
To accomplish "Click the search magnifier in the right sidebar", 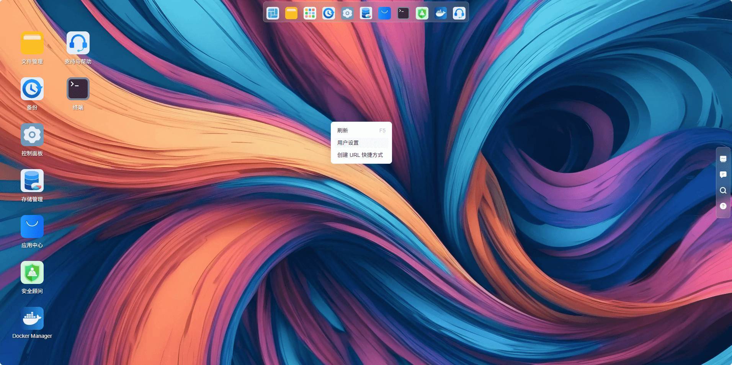I will pyautogui.click(x=723, y=190).
